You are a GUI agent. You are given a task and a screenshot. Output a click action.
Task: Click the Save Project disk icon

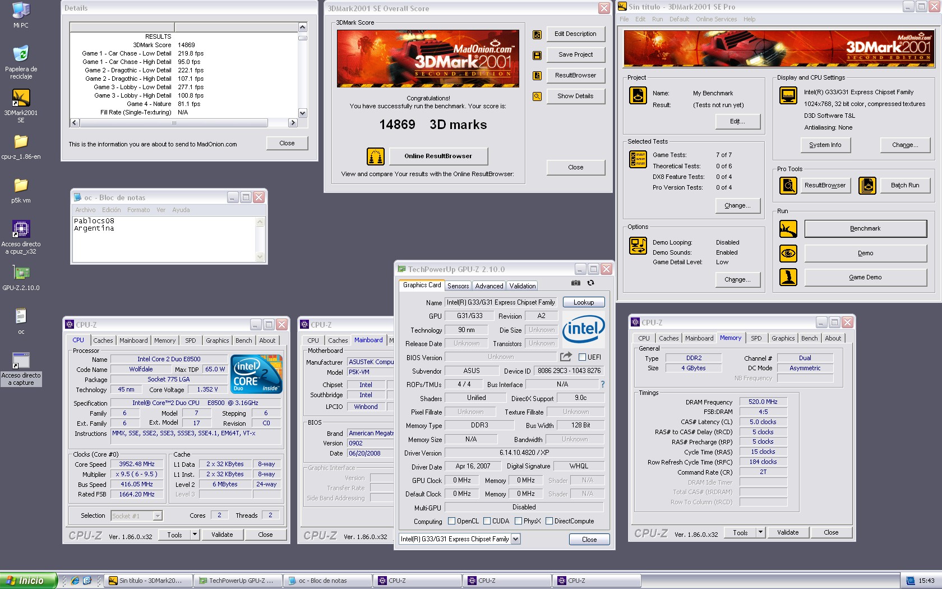(x=537, y=55)
